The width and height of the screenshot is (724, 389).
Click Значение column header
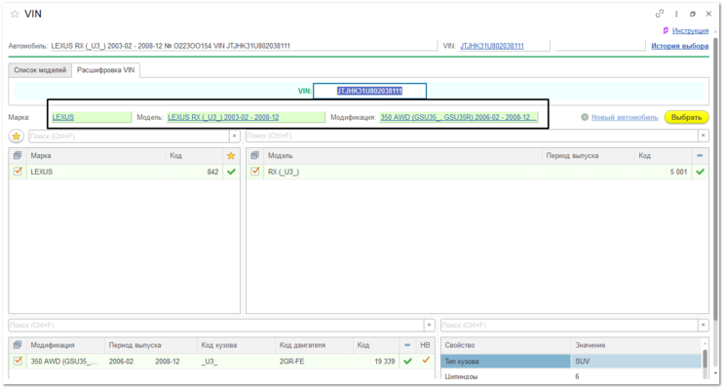pyautogui.click(x=636, y=345)
